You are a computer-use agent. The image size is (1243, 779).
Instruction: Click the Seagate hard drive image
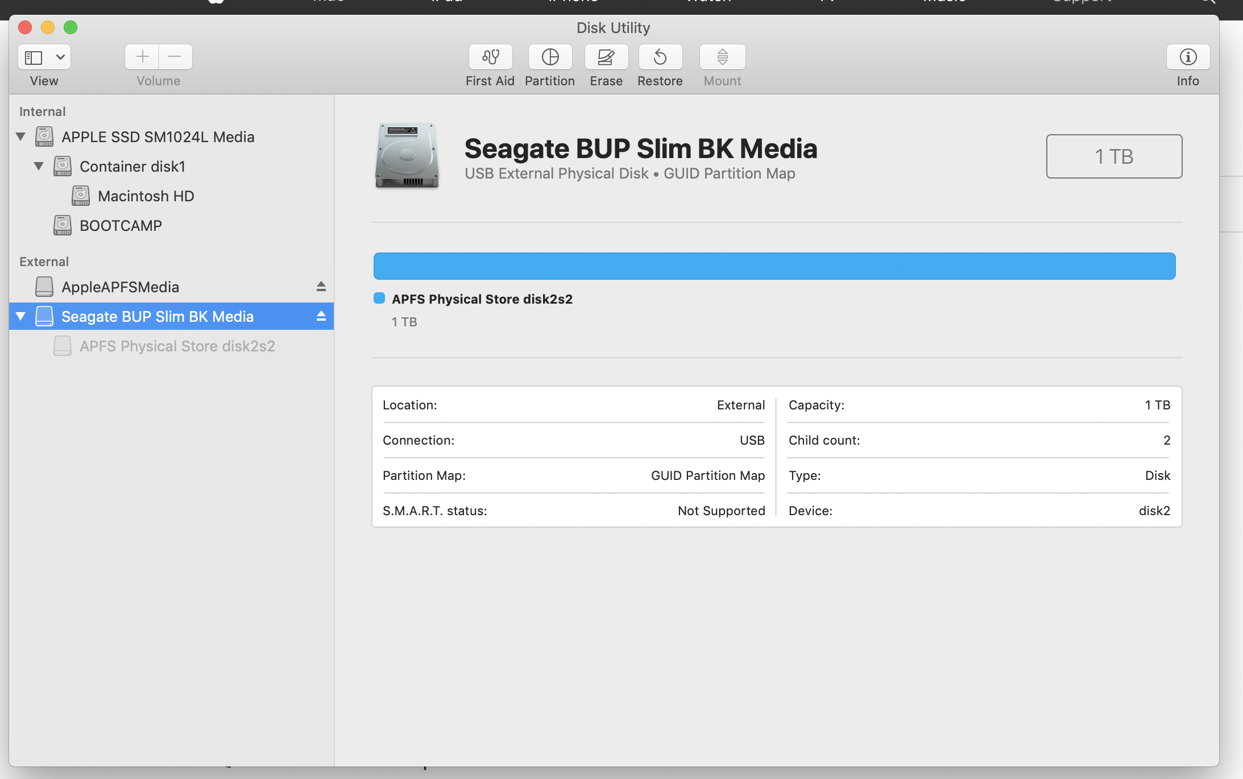(x=407, y=156)
